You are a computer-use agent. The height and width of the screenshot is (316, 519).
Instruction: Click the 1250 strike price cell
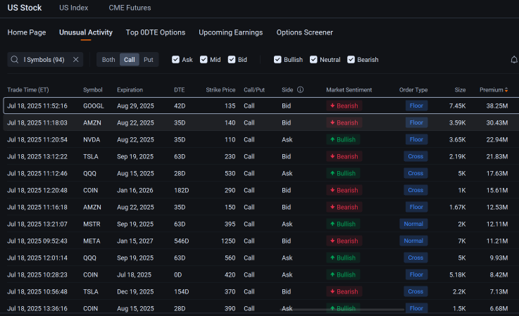(x=228, y=241)
